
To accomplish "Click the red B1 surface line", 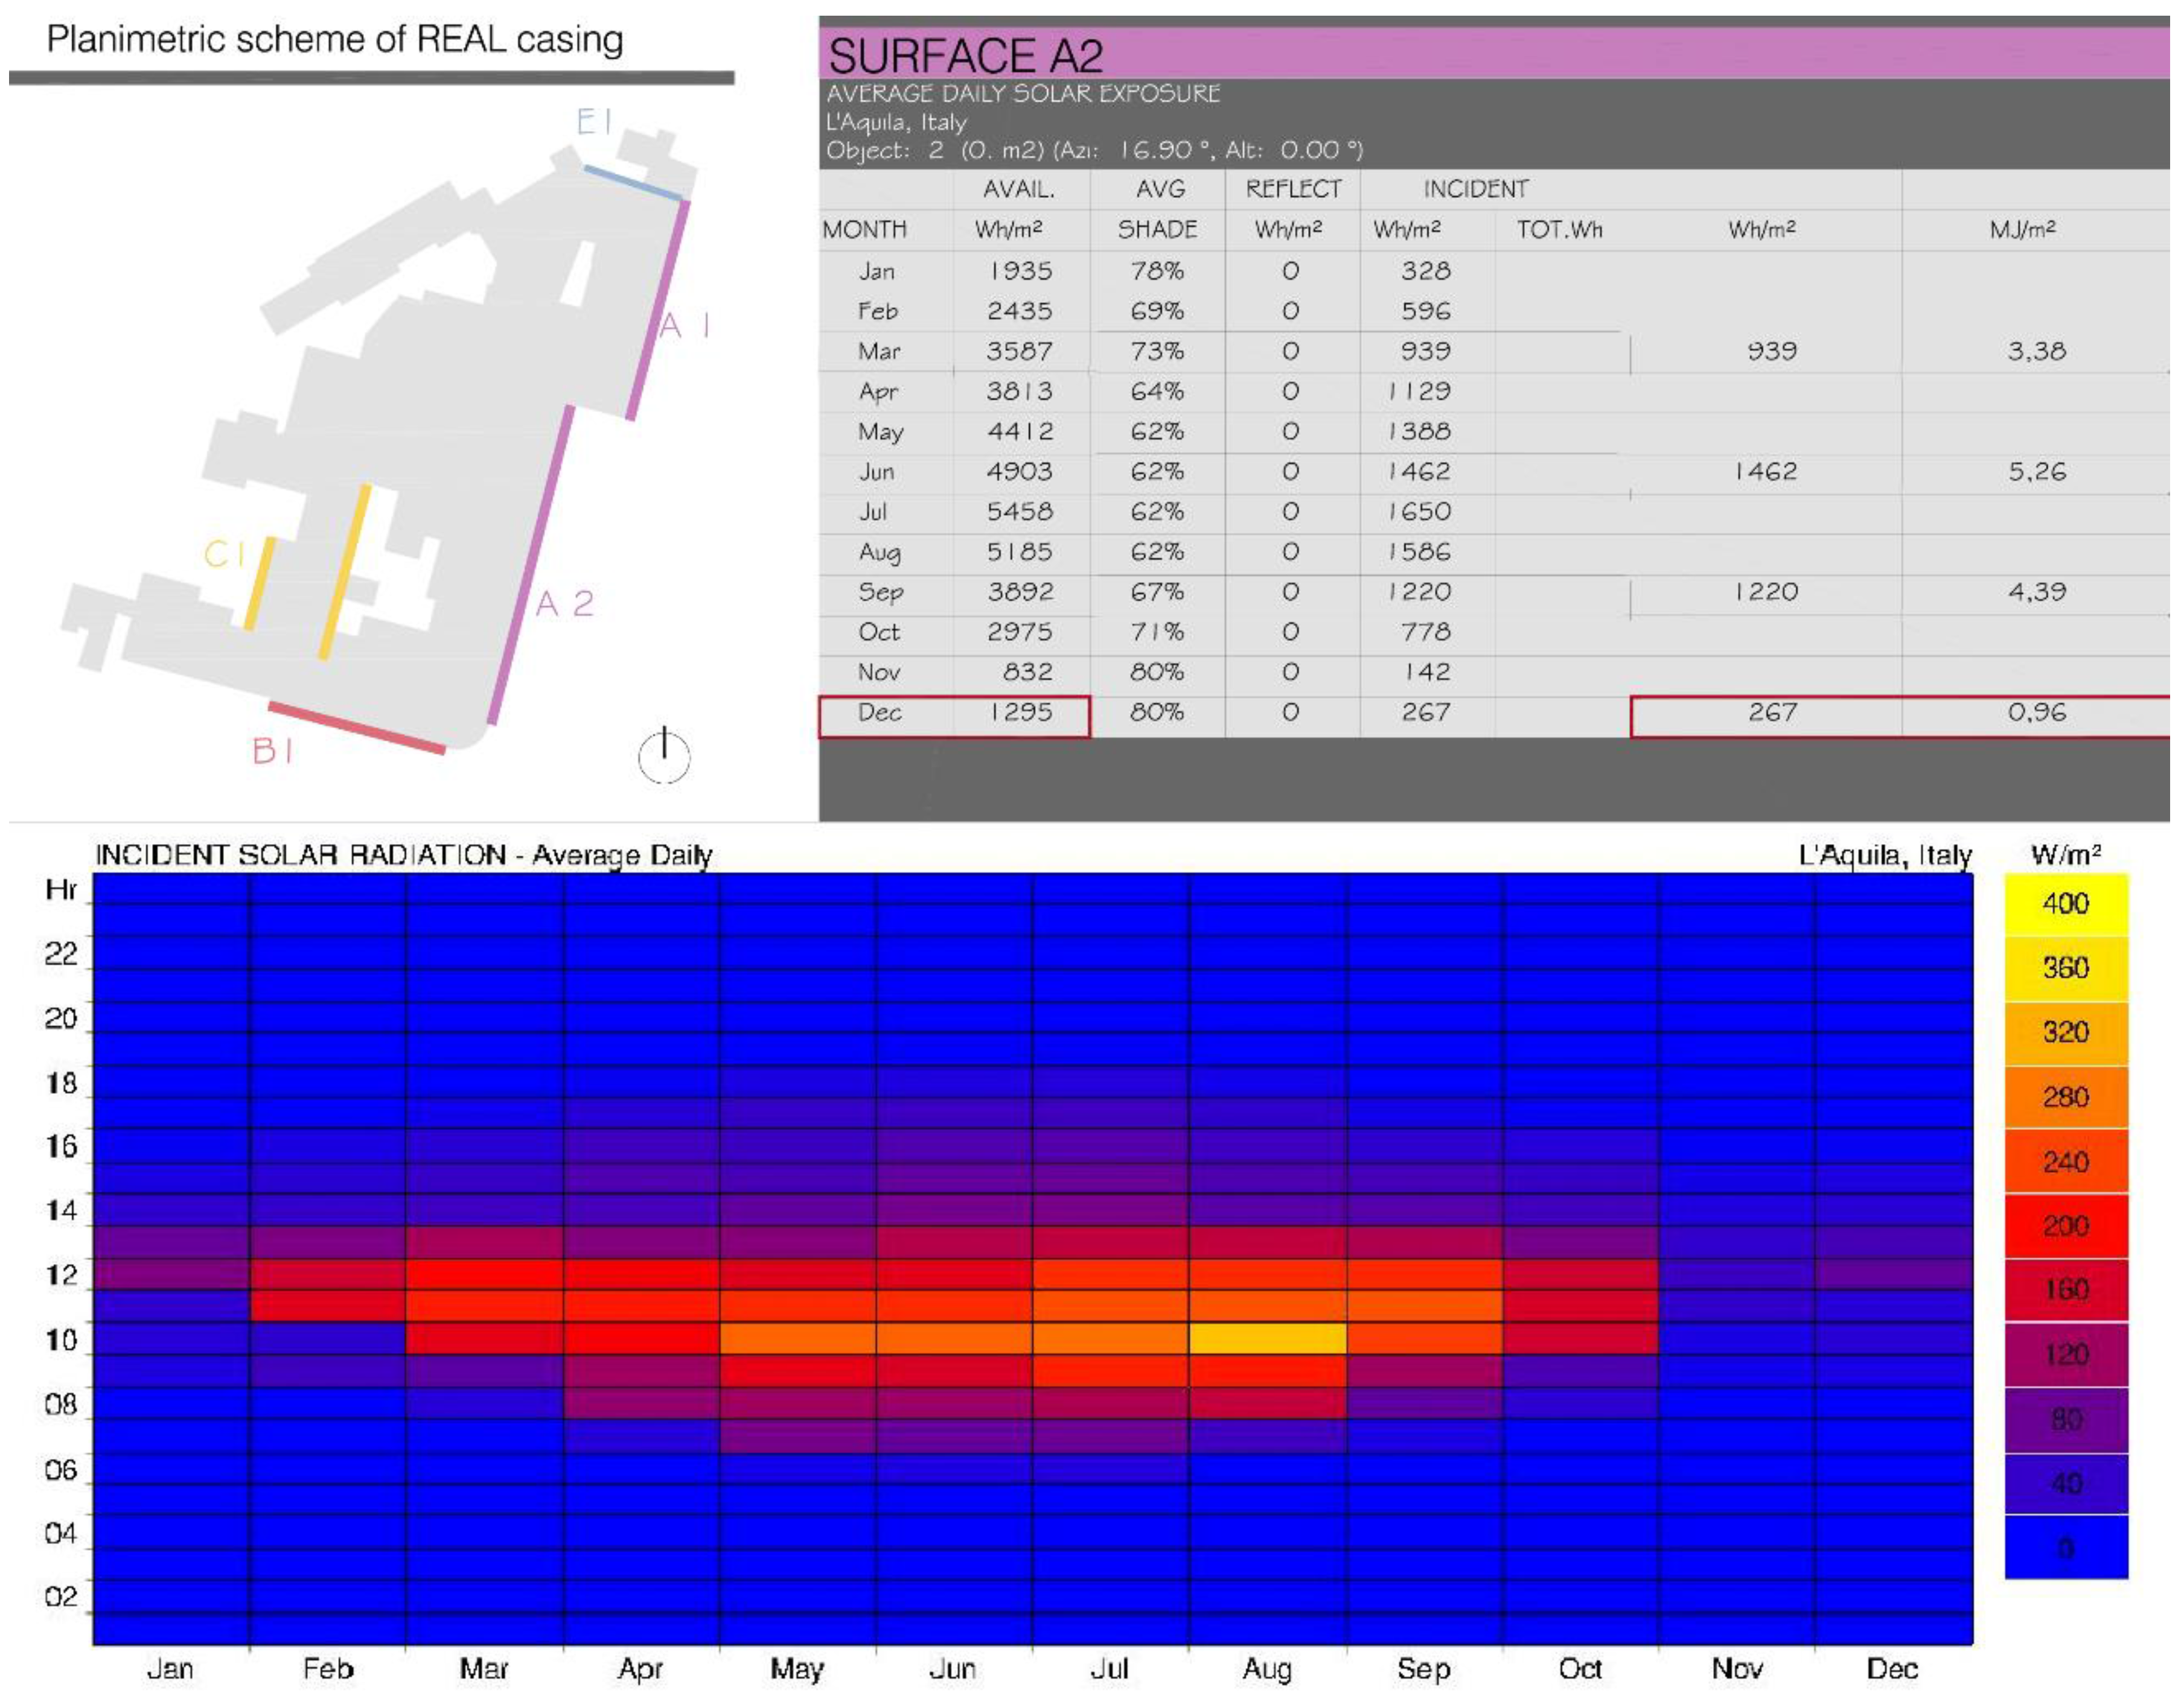I will click(356, 728).
